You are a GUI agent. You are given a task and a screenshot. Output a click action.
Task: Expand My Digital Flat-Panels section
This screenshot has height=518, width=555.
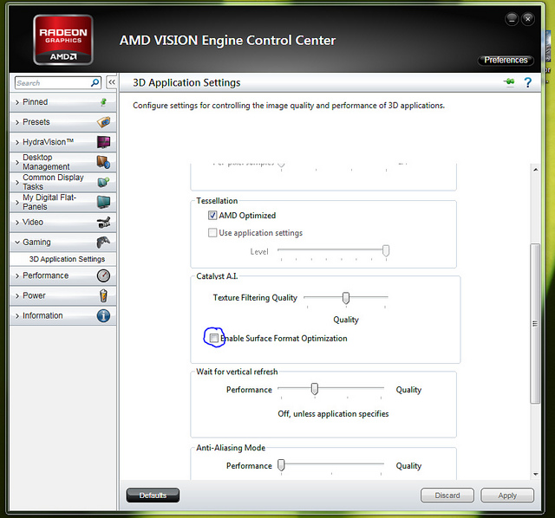coord(17,203)
